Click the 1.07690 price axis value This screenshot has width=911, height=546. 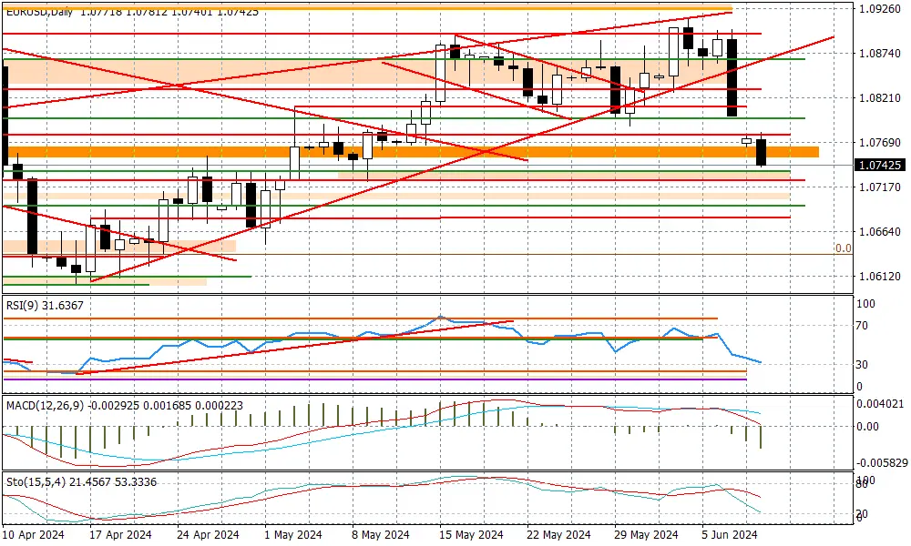click(x=880, y=142)
